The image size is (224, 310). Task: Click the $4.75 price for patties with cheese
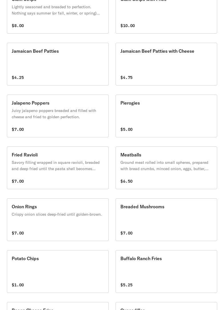(126, 77)
